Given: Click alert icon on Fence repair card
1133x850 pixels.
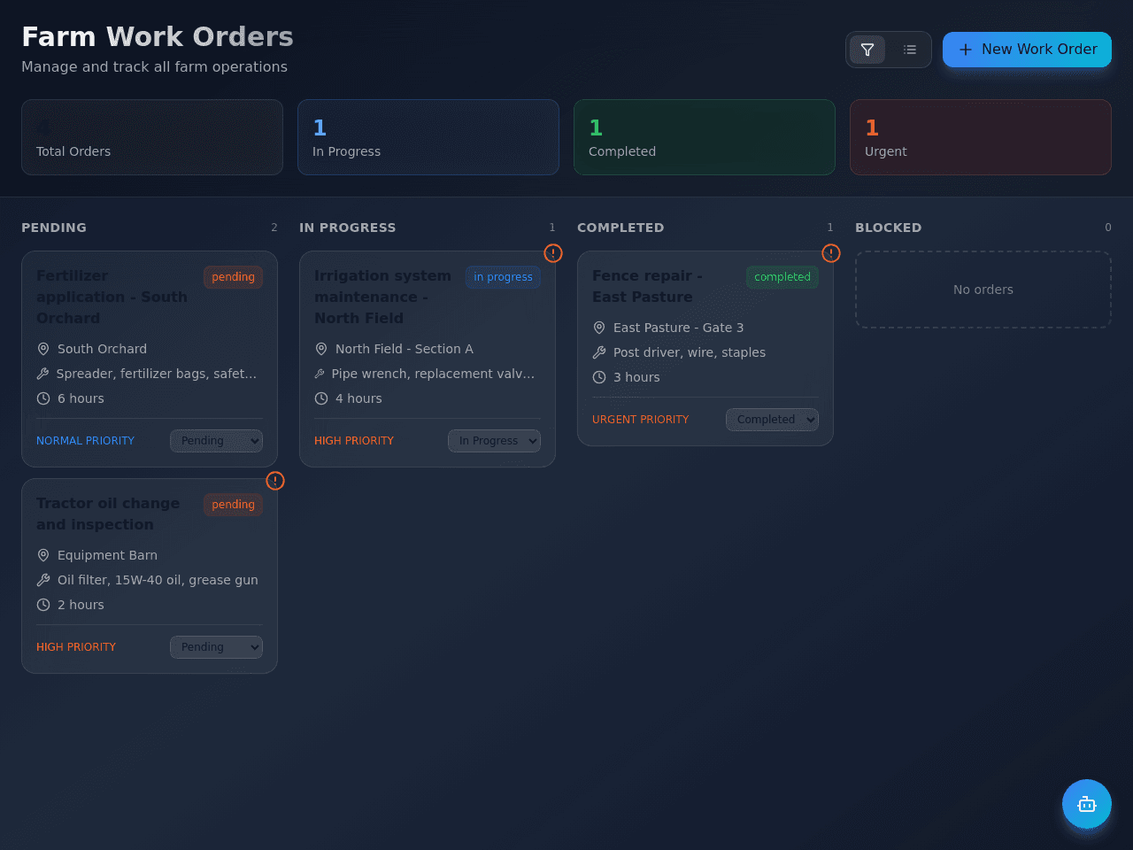Looking at the screenshot, I should click(831, 253).
